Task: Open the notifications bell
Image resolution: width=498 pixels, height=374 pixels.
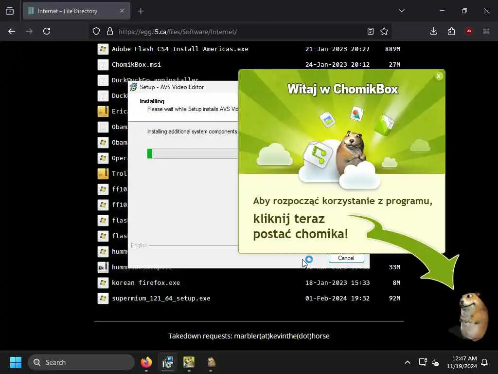Action: [485, 362]
